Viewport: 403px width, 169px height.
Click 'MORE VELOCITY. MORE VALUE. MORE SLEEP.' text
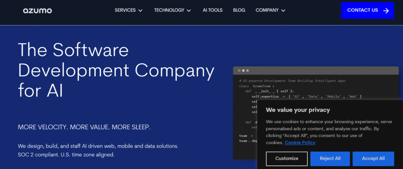tap(84, 127)
